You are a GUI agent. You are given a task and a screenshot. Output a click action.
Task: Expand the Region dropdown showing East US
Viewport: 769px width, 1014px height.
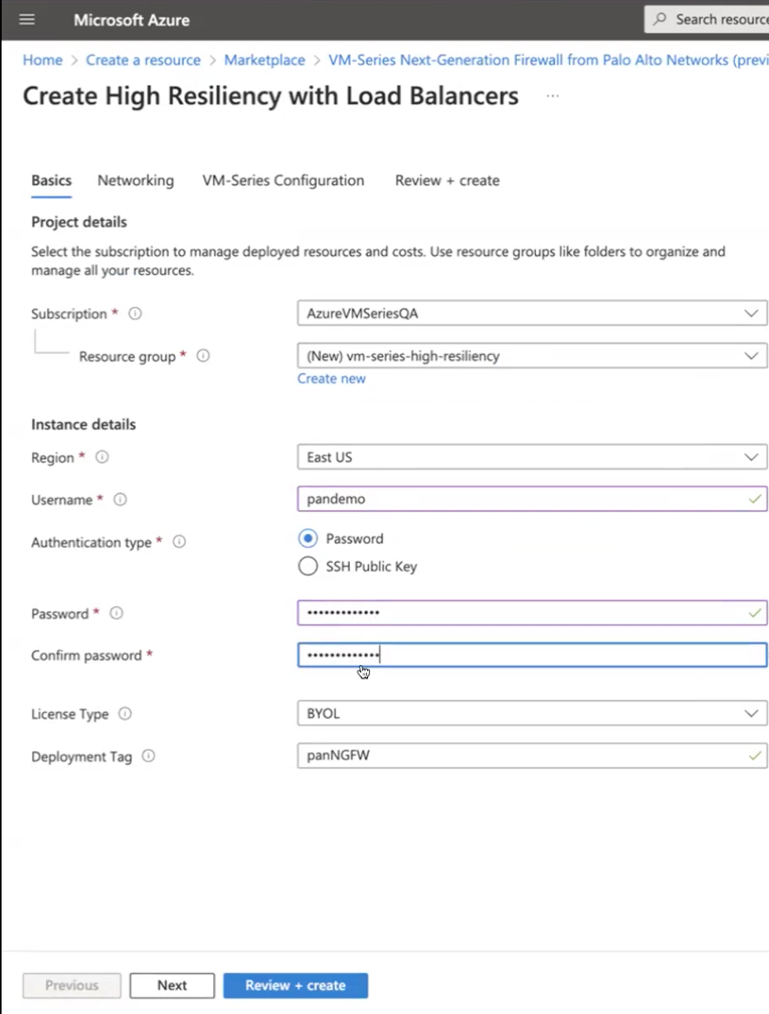coord(532,457)
